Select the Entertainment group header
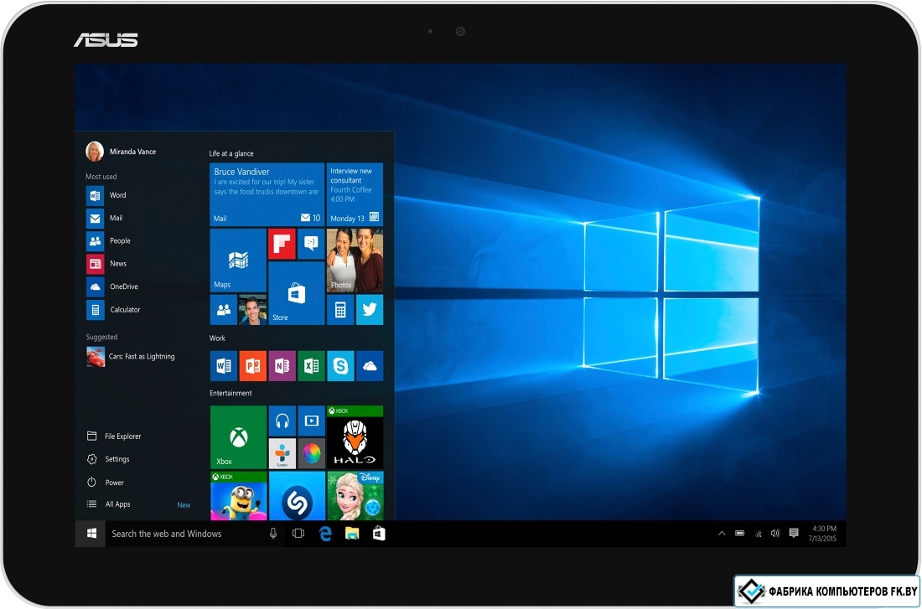The height and width of the screenshot is (609, 922). pyautogui.click(x=230, y=393)
